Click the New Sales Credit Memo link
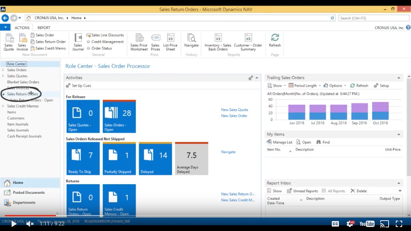 pyautogui.click(x=238, y=200)
